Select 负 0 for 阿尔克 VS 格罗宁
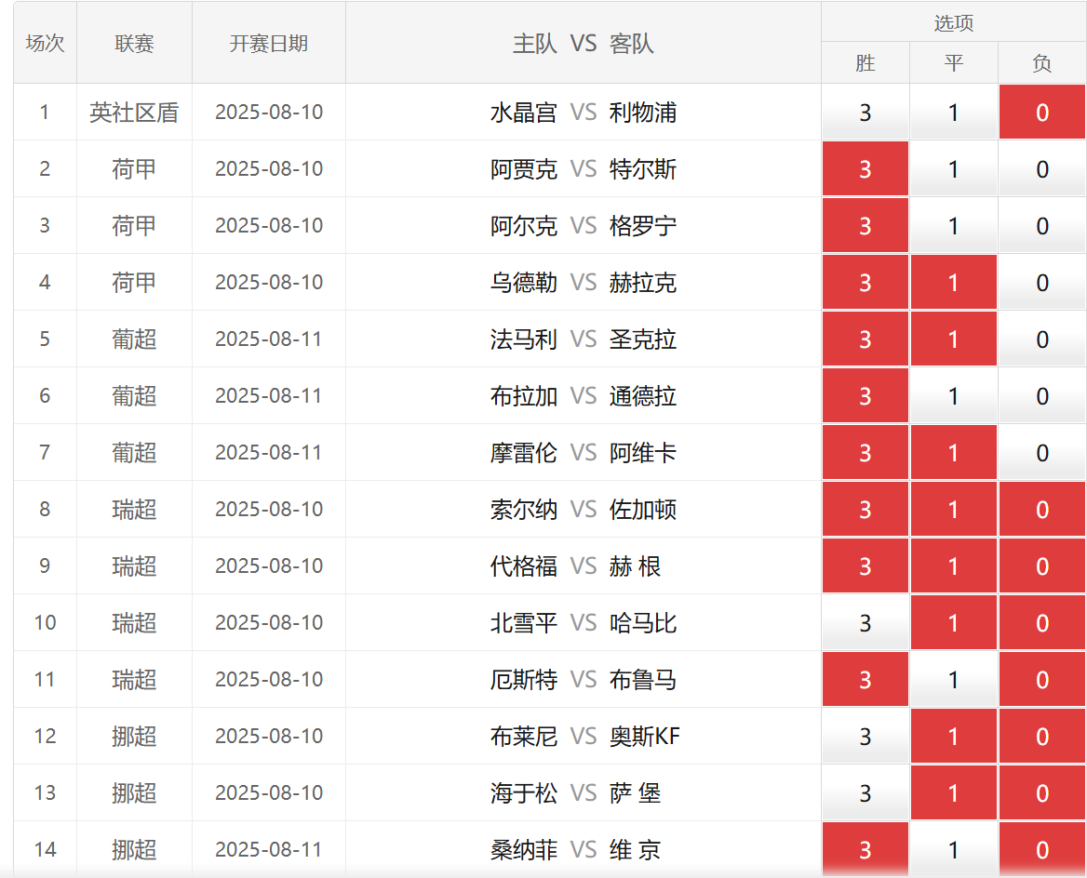This screenshot has width=1087, height=878. click(x=1042, y=226)
